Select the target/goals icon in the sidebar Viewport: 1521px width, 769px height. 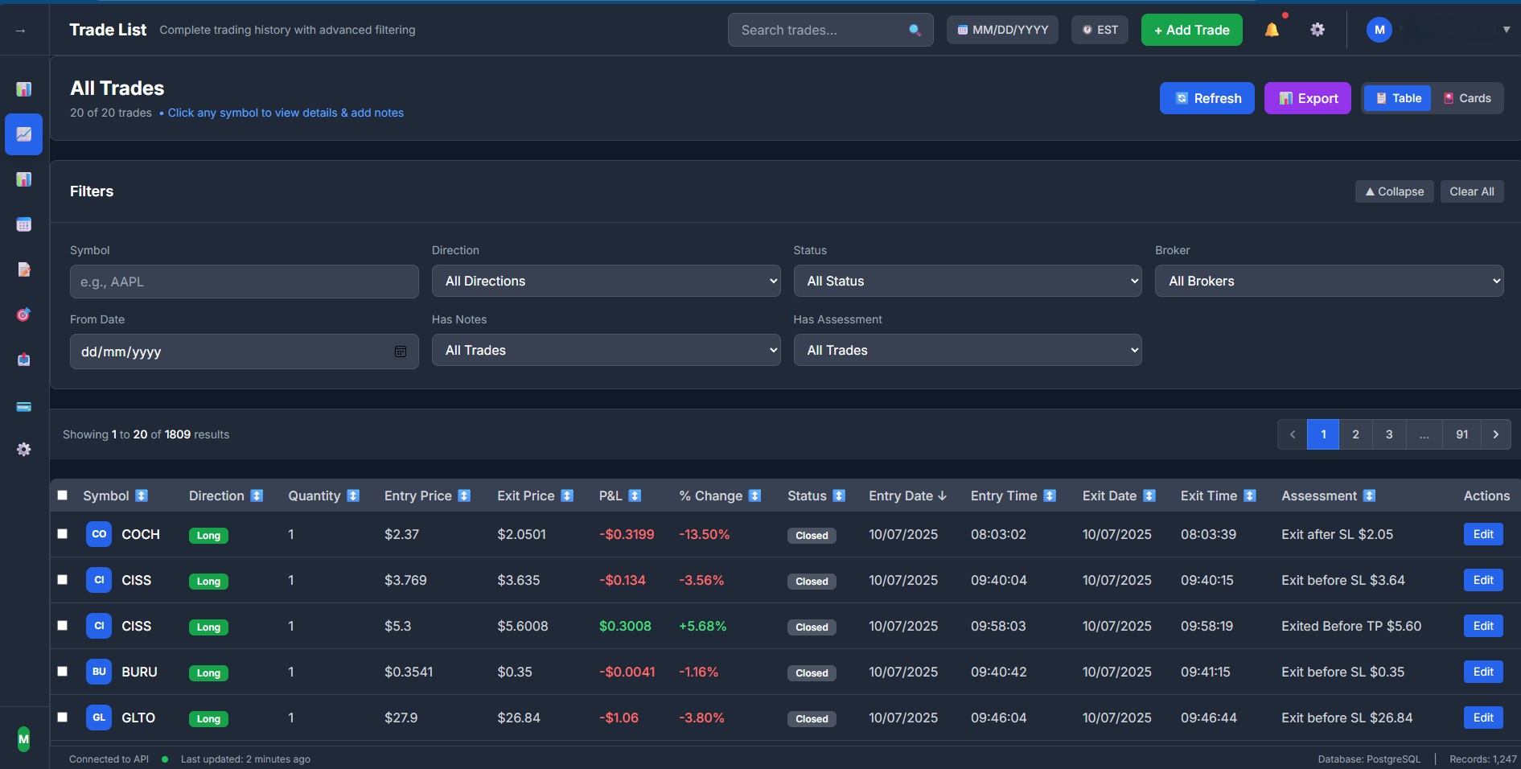23,315
